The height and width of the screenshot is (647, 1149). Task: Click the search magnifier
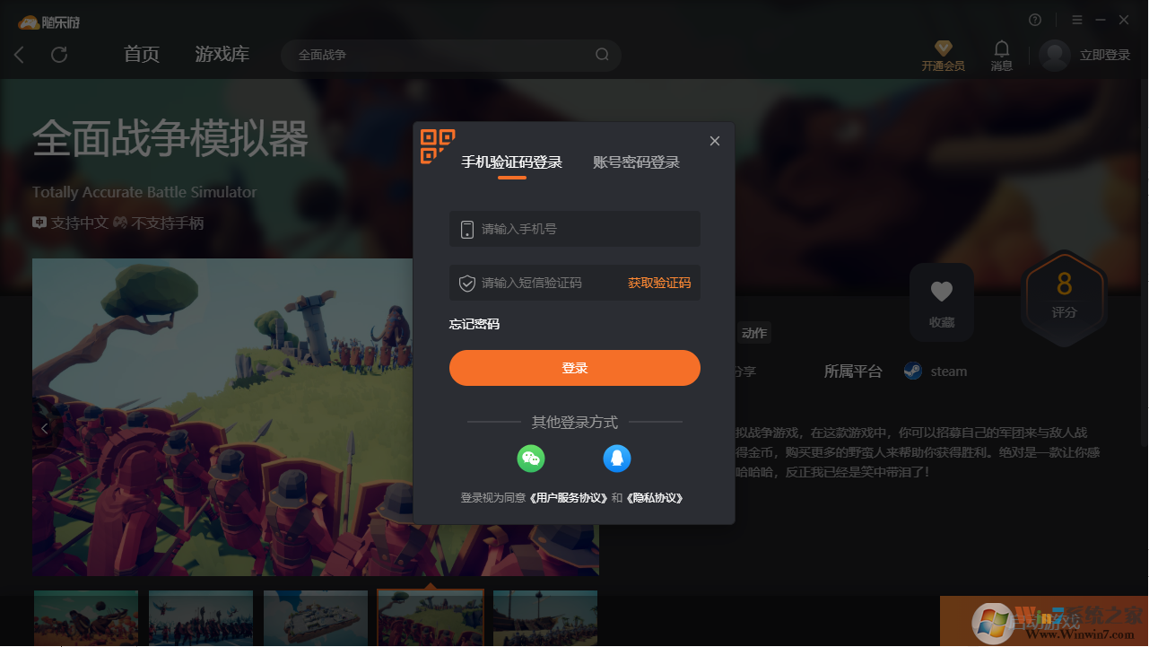click(602, 55)
